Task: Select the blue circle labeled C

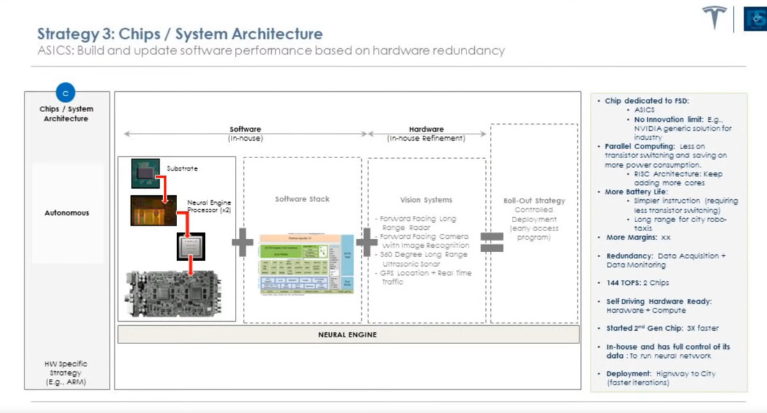Action: (66, 93)
